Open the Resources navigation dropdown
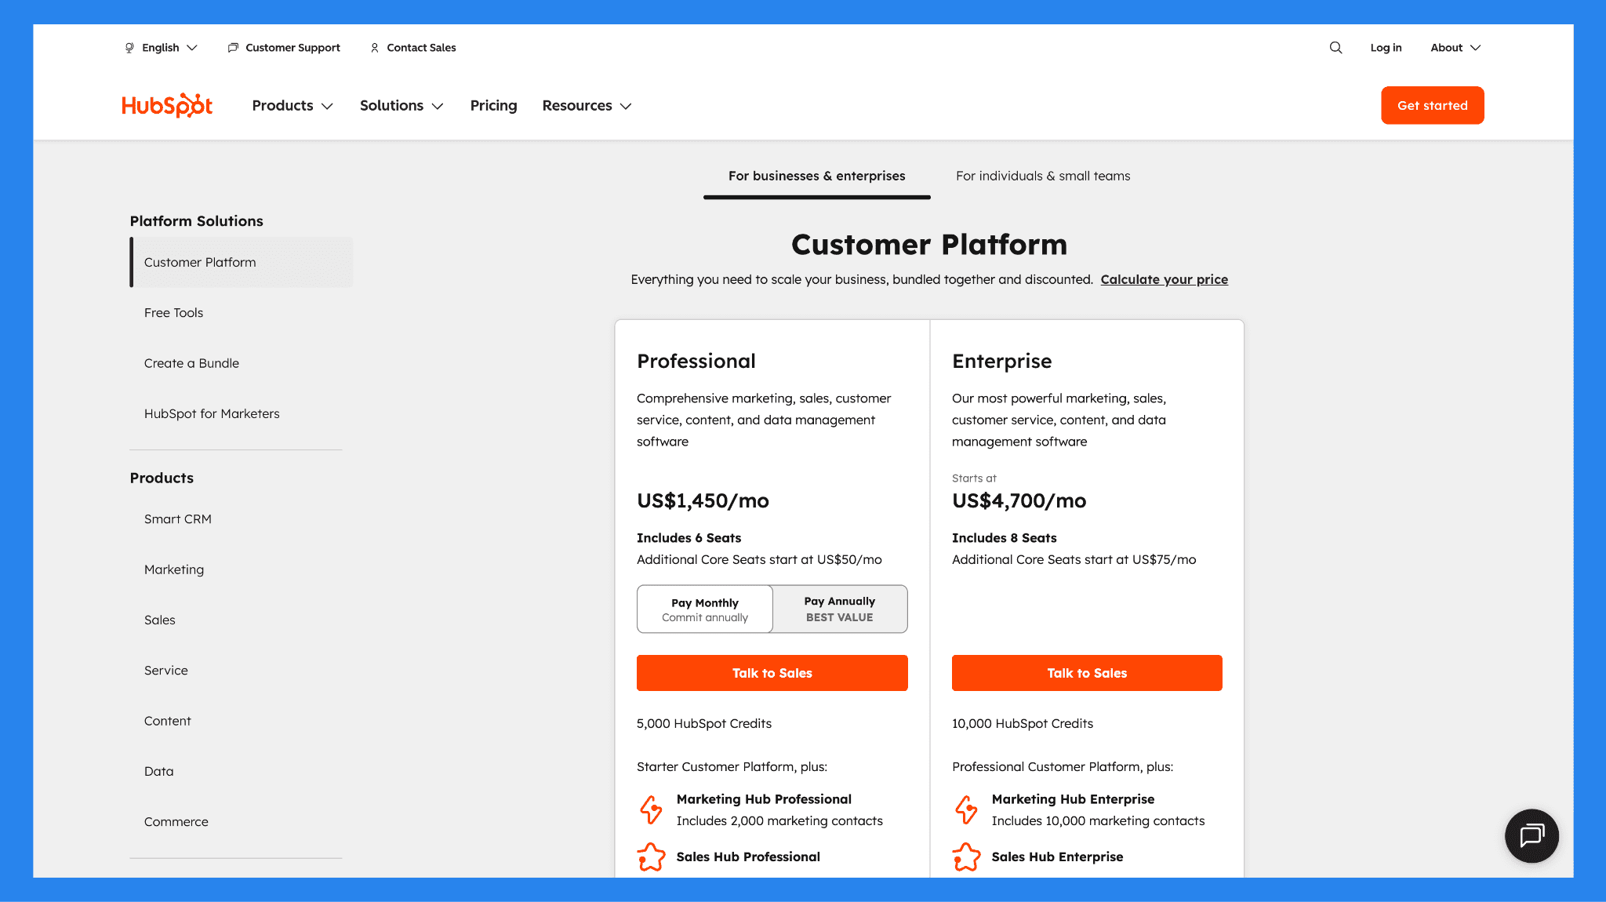 click(587, 105)
